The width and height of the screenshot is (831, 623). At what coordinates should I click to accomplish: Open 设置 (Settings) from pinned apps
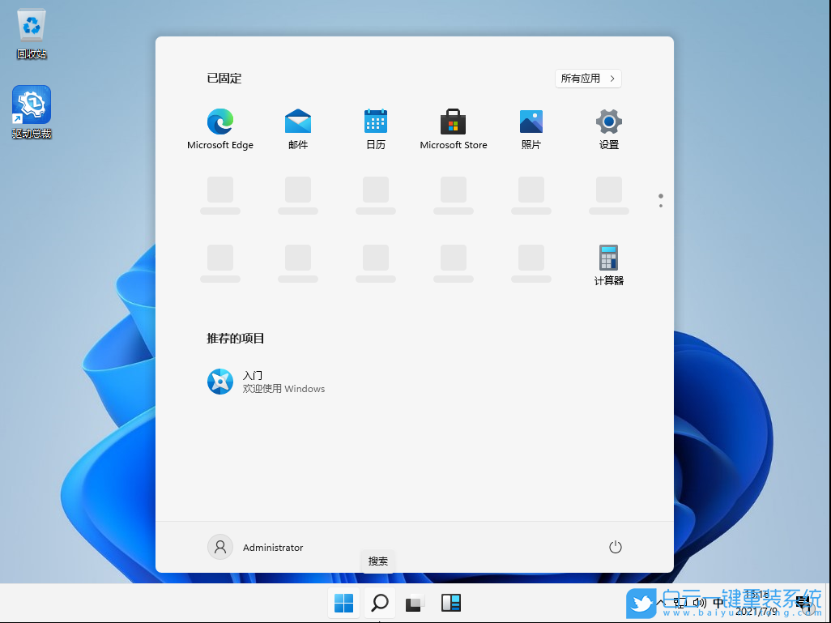click(x=608, y=123)
